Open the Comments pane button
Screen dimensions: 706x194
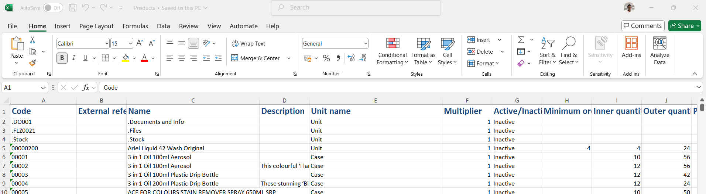tap(643, 26)
